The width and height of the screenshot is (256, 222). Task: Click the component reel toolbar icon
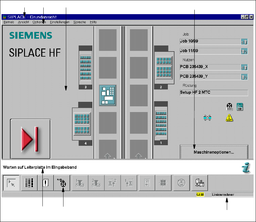(x=62, y=183)
